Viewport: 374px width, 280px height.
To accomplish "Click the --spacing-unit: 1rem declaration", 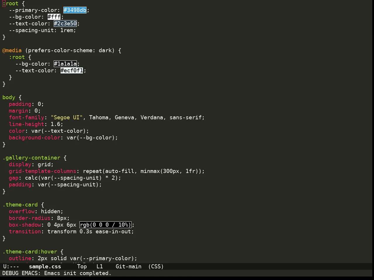I will 42,30.
